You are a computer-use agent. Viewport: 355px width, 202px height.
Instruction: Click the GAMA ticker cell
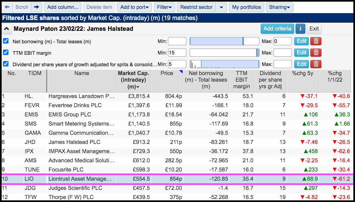pos(35,133)
